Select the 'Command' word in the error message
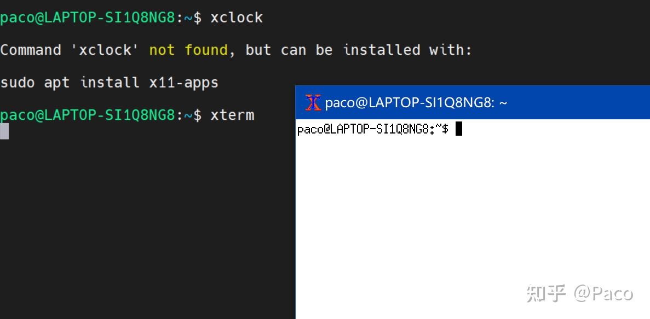650x319 pixels. click(30, 50)
